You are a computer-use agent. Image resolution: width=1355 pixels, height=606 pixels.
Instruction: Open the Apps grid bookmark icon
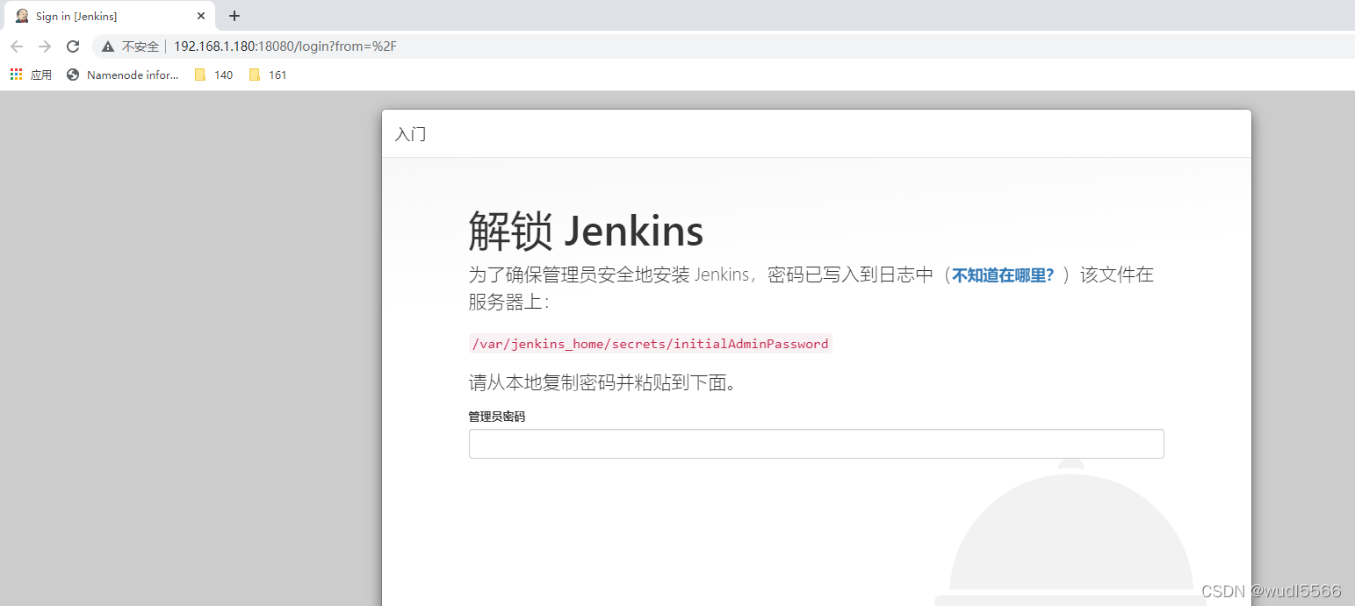tap(16, 75)
